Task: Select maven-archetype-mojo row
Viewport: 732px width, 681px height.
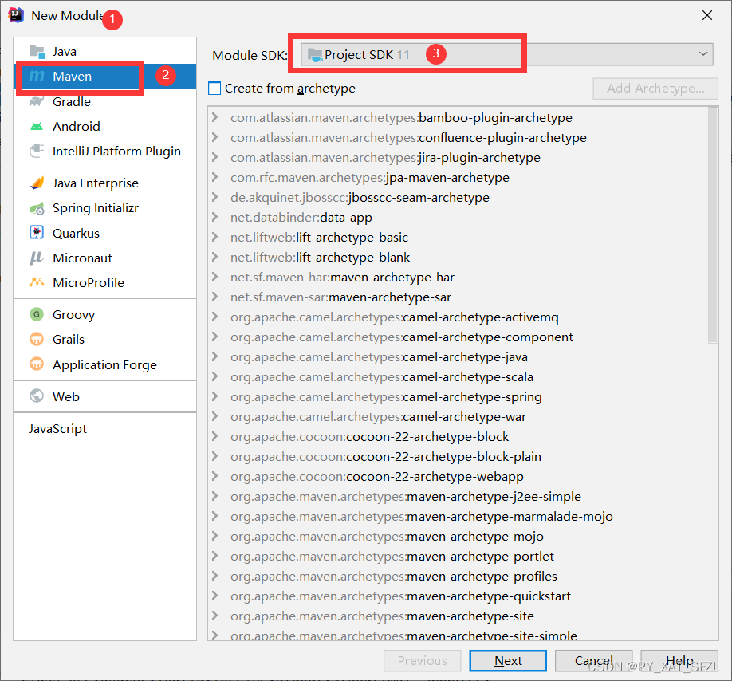Action: (x=458, y=536)
